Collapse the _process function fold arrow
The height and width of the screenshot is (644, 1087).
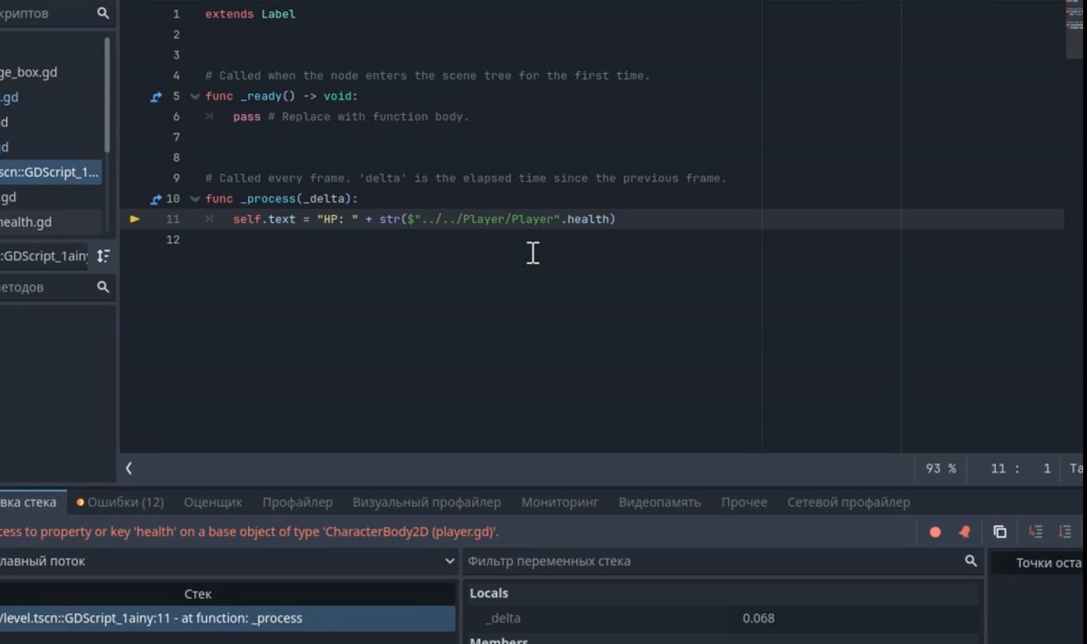pos(195,199)
